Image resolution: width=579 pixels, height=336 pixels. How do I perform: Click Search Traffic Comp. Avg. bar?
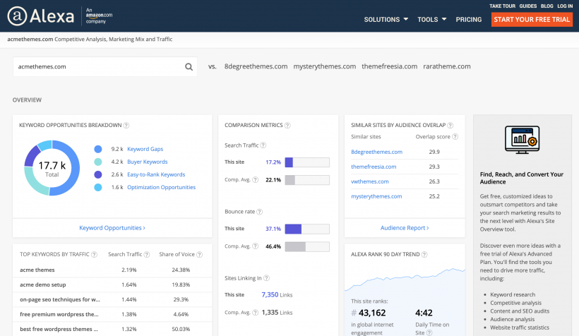(x=307, y=180)
